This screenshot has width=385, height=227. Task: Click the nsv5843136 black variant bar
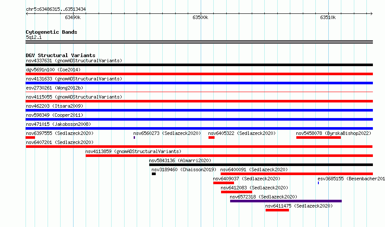coord(261,165)
